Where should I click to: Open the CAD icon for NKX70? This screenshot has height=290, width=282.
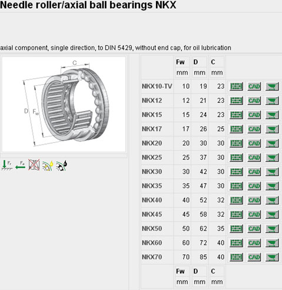pos(254,257)
